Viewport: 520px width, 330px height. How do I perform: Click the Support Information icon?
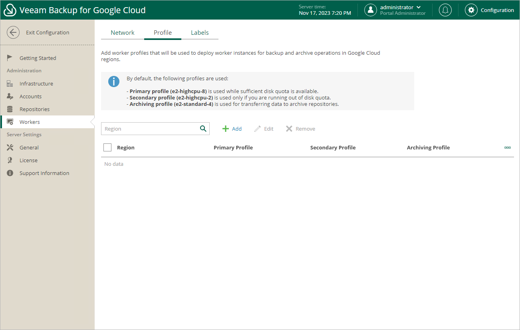tap(10, 173)
